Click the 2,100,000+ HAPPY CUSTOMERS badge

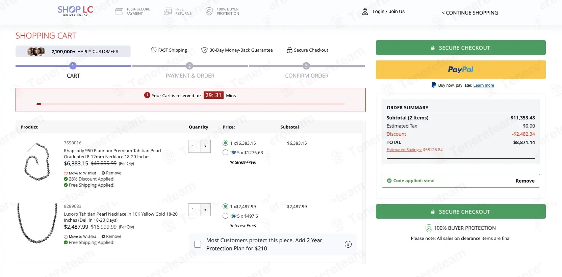[x=73, y=51]
